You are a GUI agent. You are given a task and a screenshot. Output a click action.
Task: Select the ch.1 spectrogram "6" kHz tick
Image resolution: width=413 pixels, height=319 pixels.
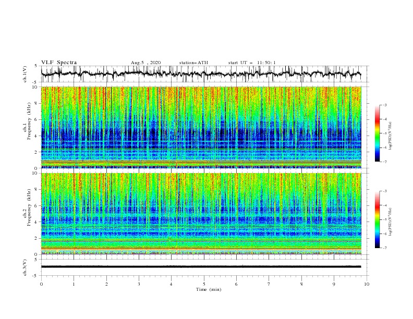[x=37, y=119]
